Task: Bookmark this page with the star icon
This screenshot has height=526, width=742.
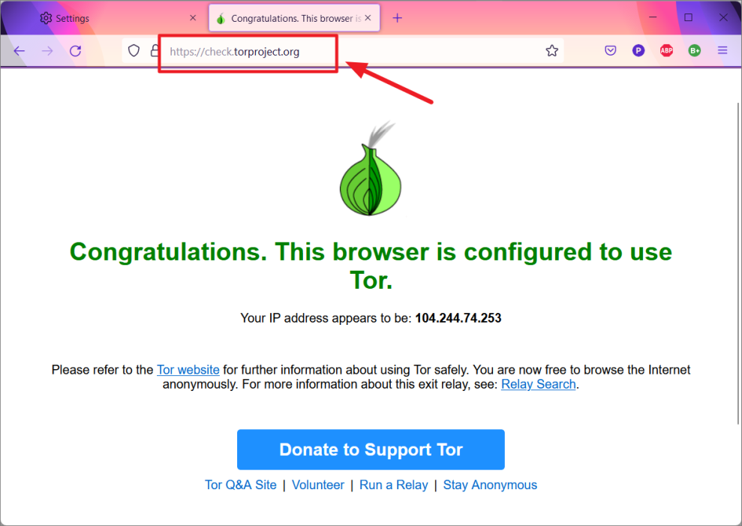Action: tap(551, 51)
